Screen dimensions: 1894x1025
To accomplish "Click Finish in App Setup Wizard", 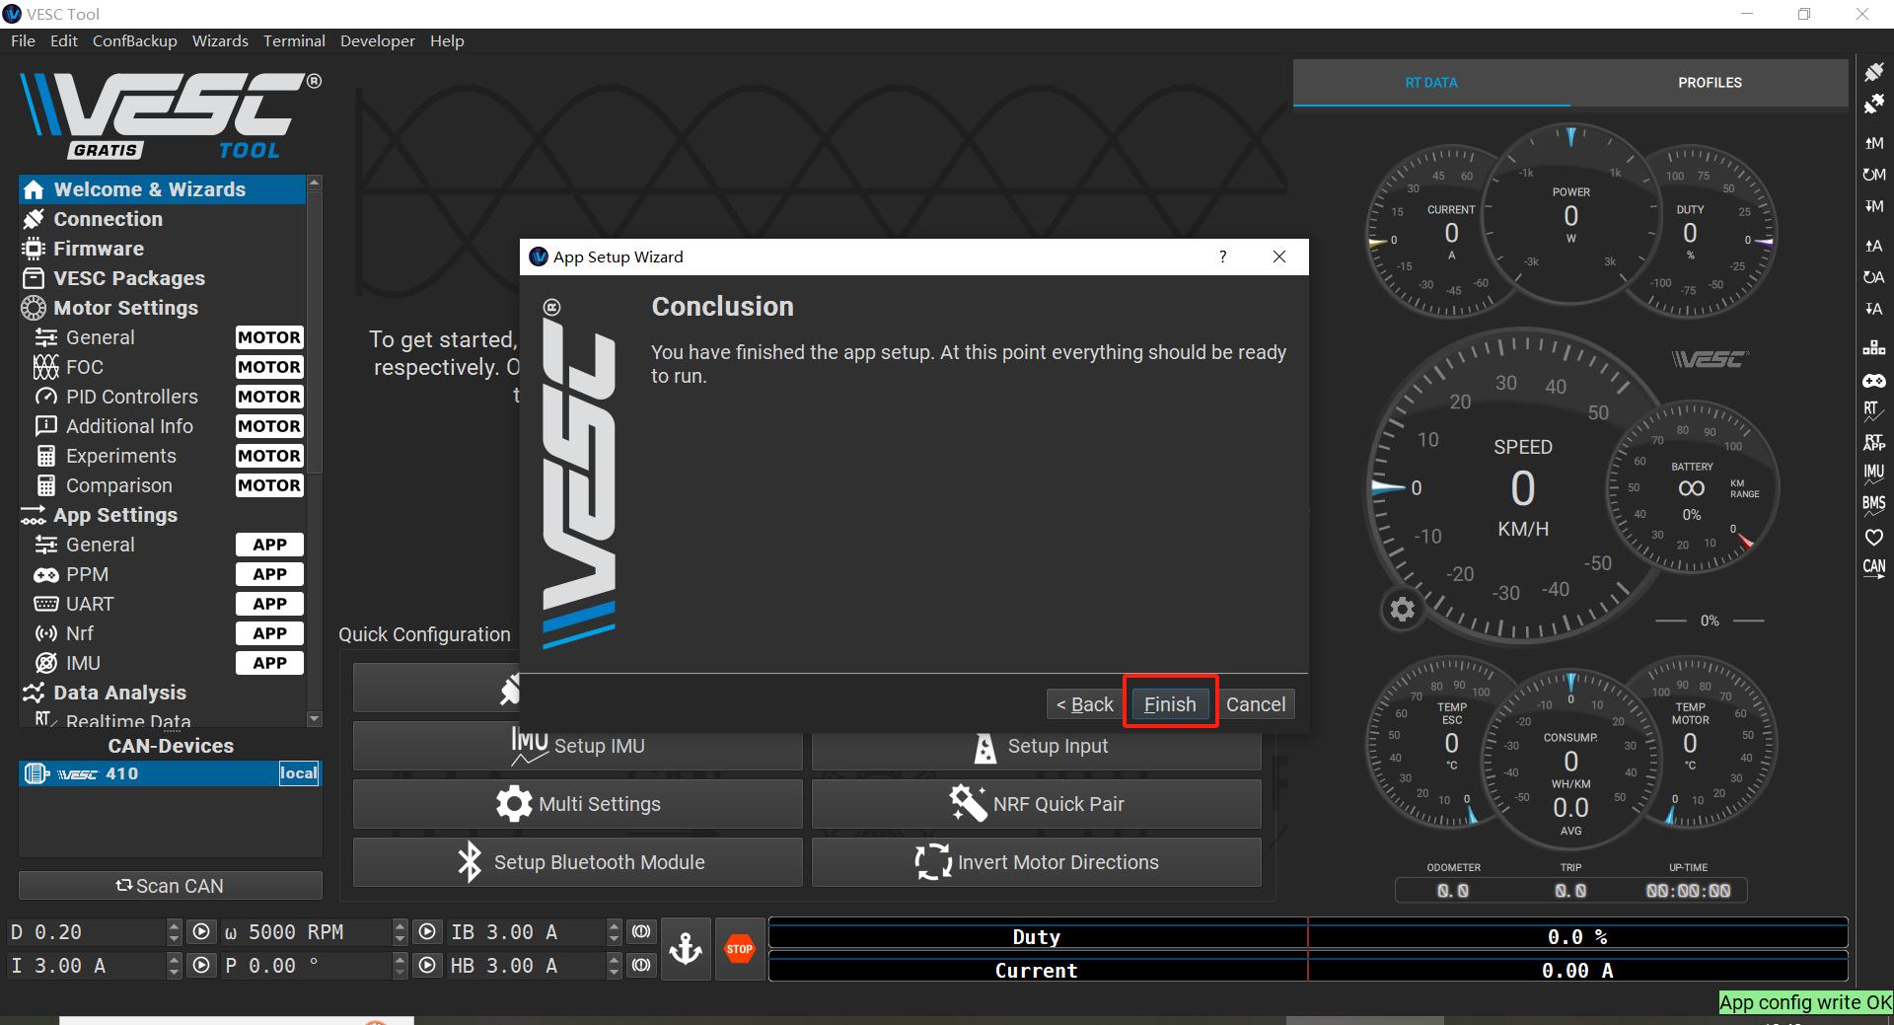I will point(1170,704).
